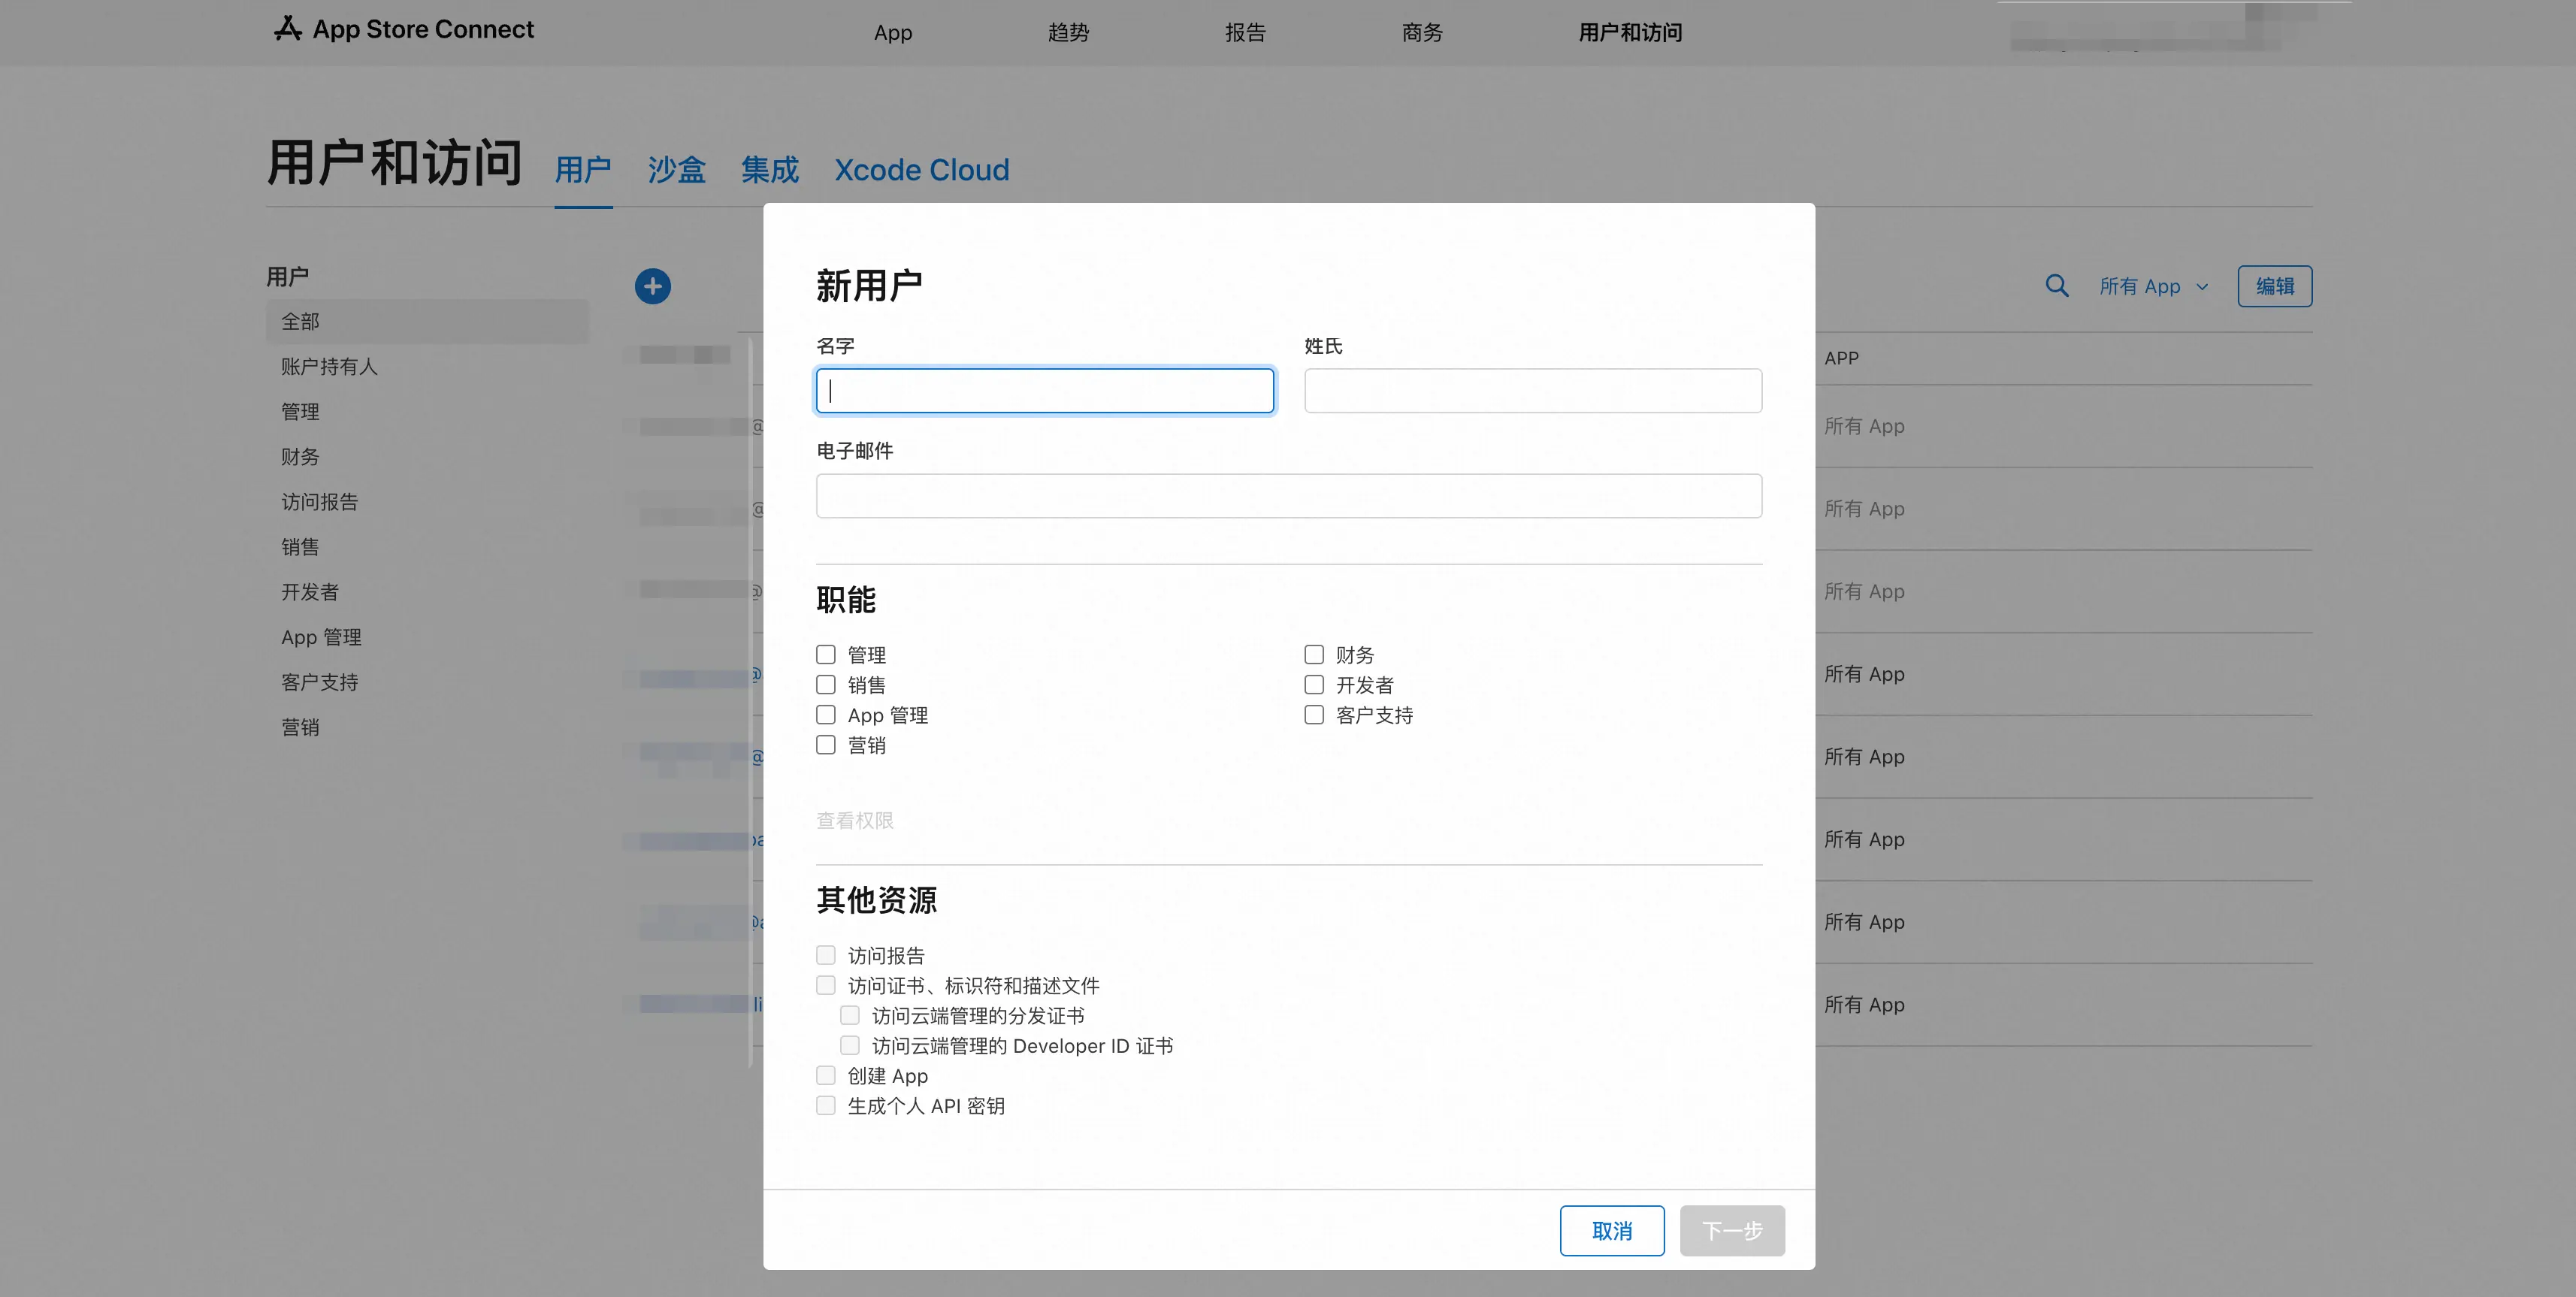Toggle 访问云端管理的分发证书 checkbox
2576x1297 pixels.
click(849, 1015)
